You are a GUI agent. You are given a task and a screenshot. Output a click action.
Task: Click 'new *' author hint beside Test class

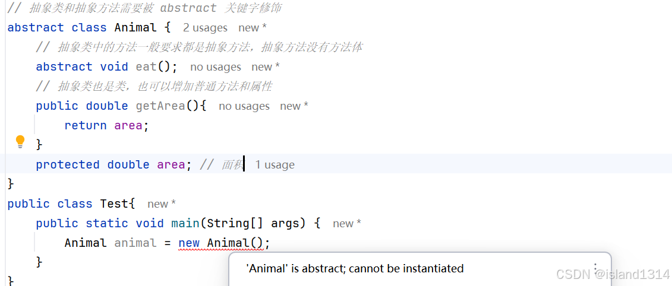[162, 204]
